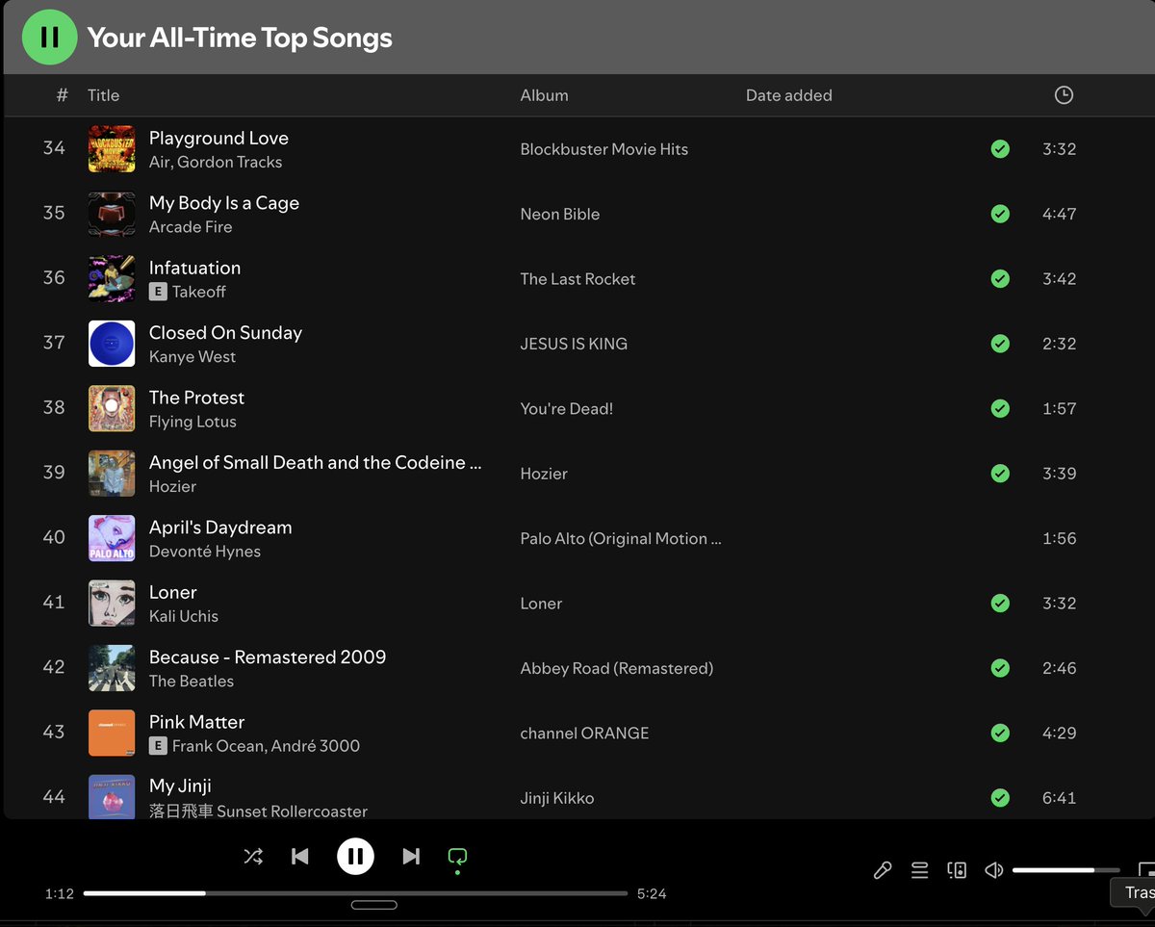
Task: Click the blue JESUS IS KING cover thumbnail
Action: point(112,344)
